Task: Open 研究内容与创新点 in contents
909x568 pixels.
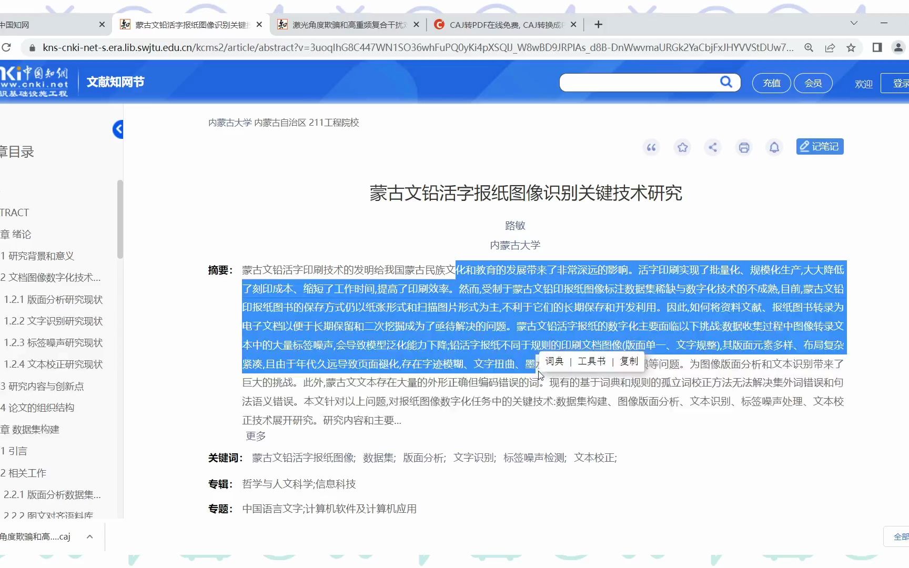Action: click(x=42, y=387)
